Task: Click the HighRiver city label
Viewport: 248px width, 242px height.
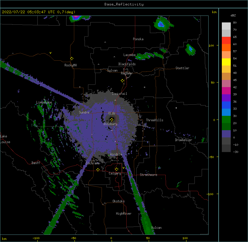Action: click(124, 214)
